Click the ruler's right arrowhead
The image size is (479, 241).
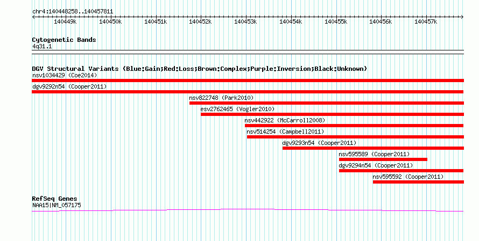[462, 17]
